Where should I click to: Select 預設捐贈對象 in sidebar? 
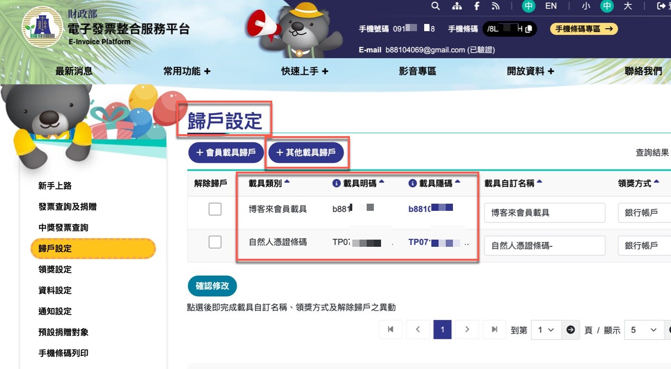pos(63,332)
